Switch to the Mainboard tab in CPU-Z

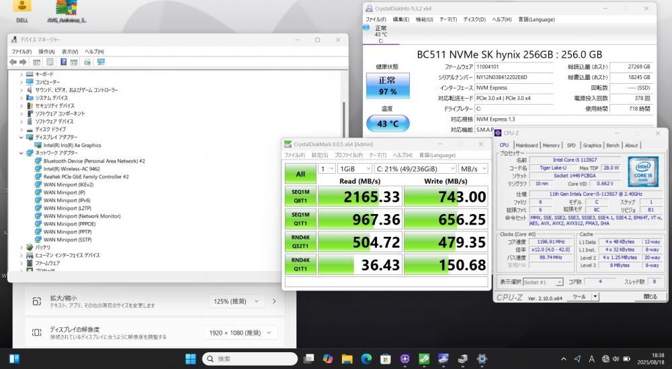tap(526, 145)
